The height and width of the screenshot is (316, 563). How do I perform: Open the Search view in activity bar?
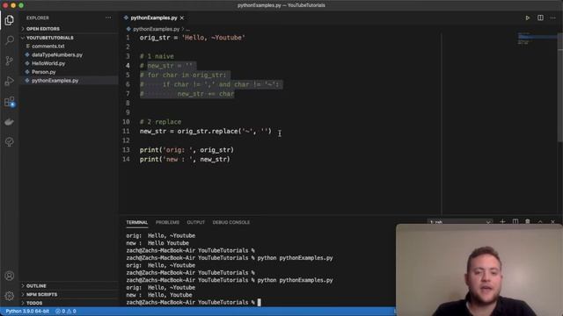10,39
